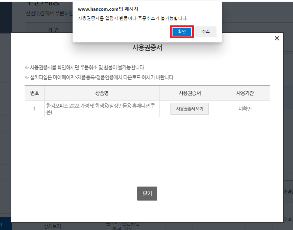Click the www.hancom.com의 메시지 alert title
This screenshot has height=230, width=293.
108,9
